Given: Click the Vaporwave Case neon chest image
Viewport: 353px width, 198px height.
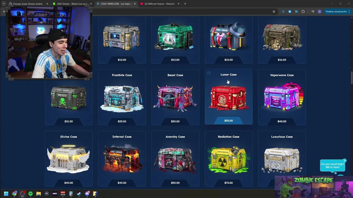Looking at the screenshot, I should (282, 97).
